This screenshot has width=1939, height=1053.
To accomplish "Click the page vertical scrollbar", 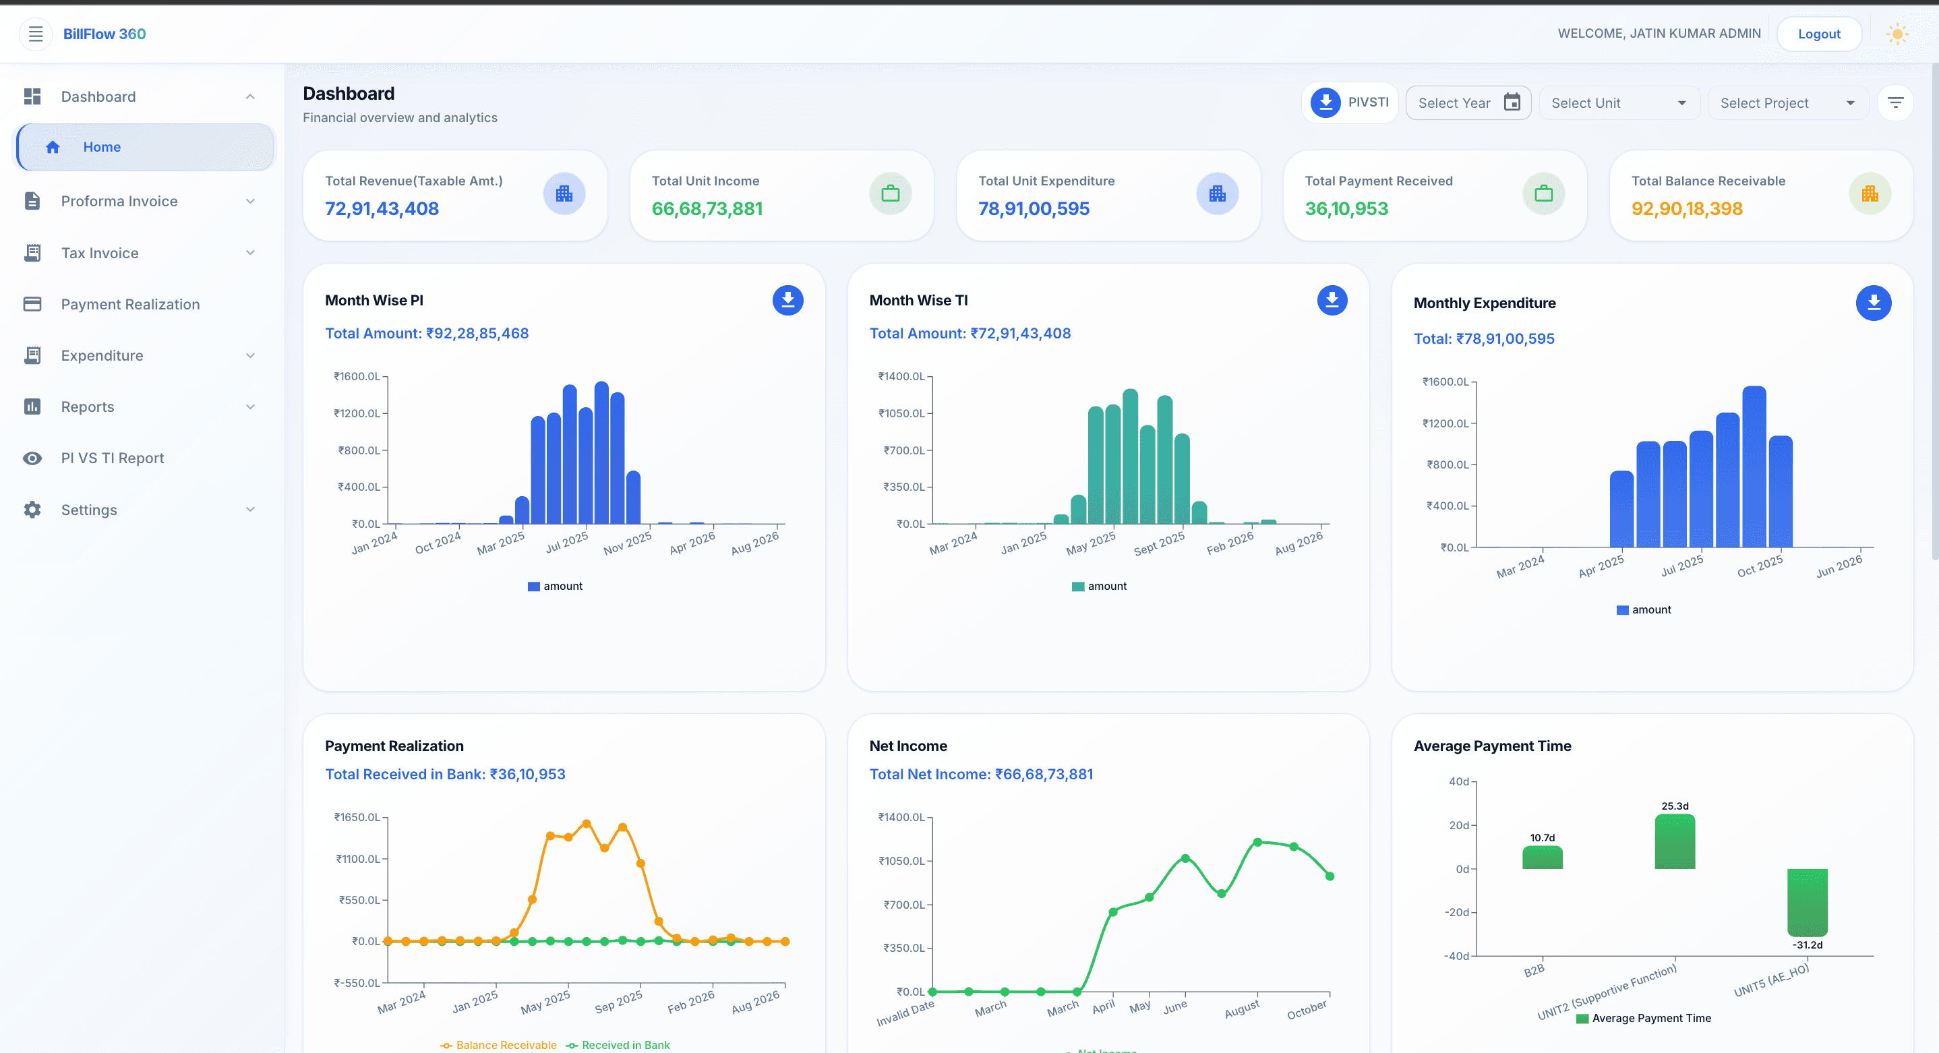I will (1934, 312).
